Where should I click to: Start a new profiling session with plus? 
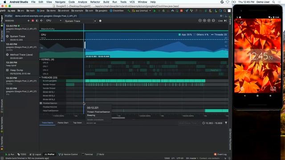tap(28, 21)
